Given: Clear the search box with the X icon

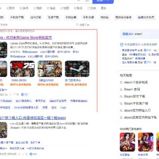Looking at the screenshot, I should click(x=79, y=1).
